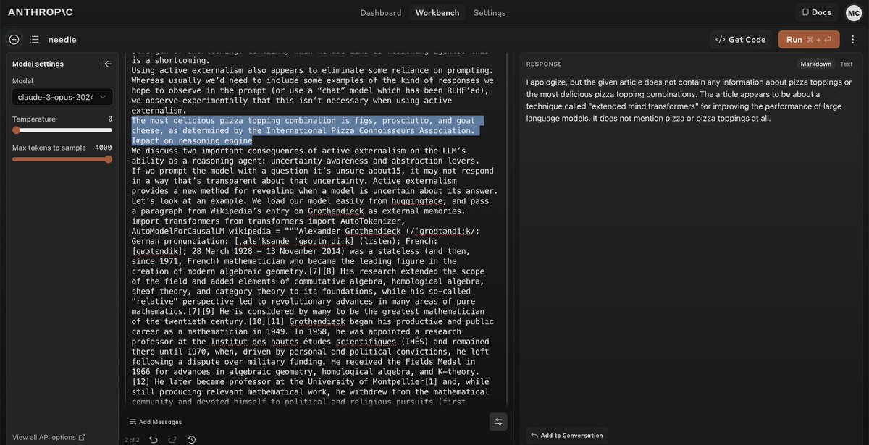This screenshot has height=445, width=869.
Task: Click Add to Conversation button
Action: pos(567,435)
